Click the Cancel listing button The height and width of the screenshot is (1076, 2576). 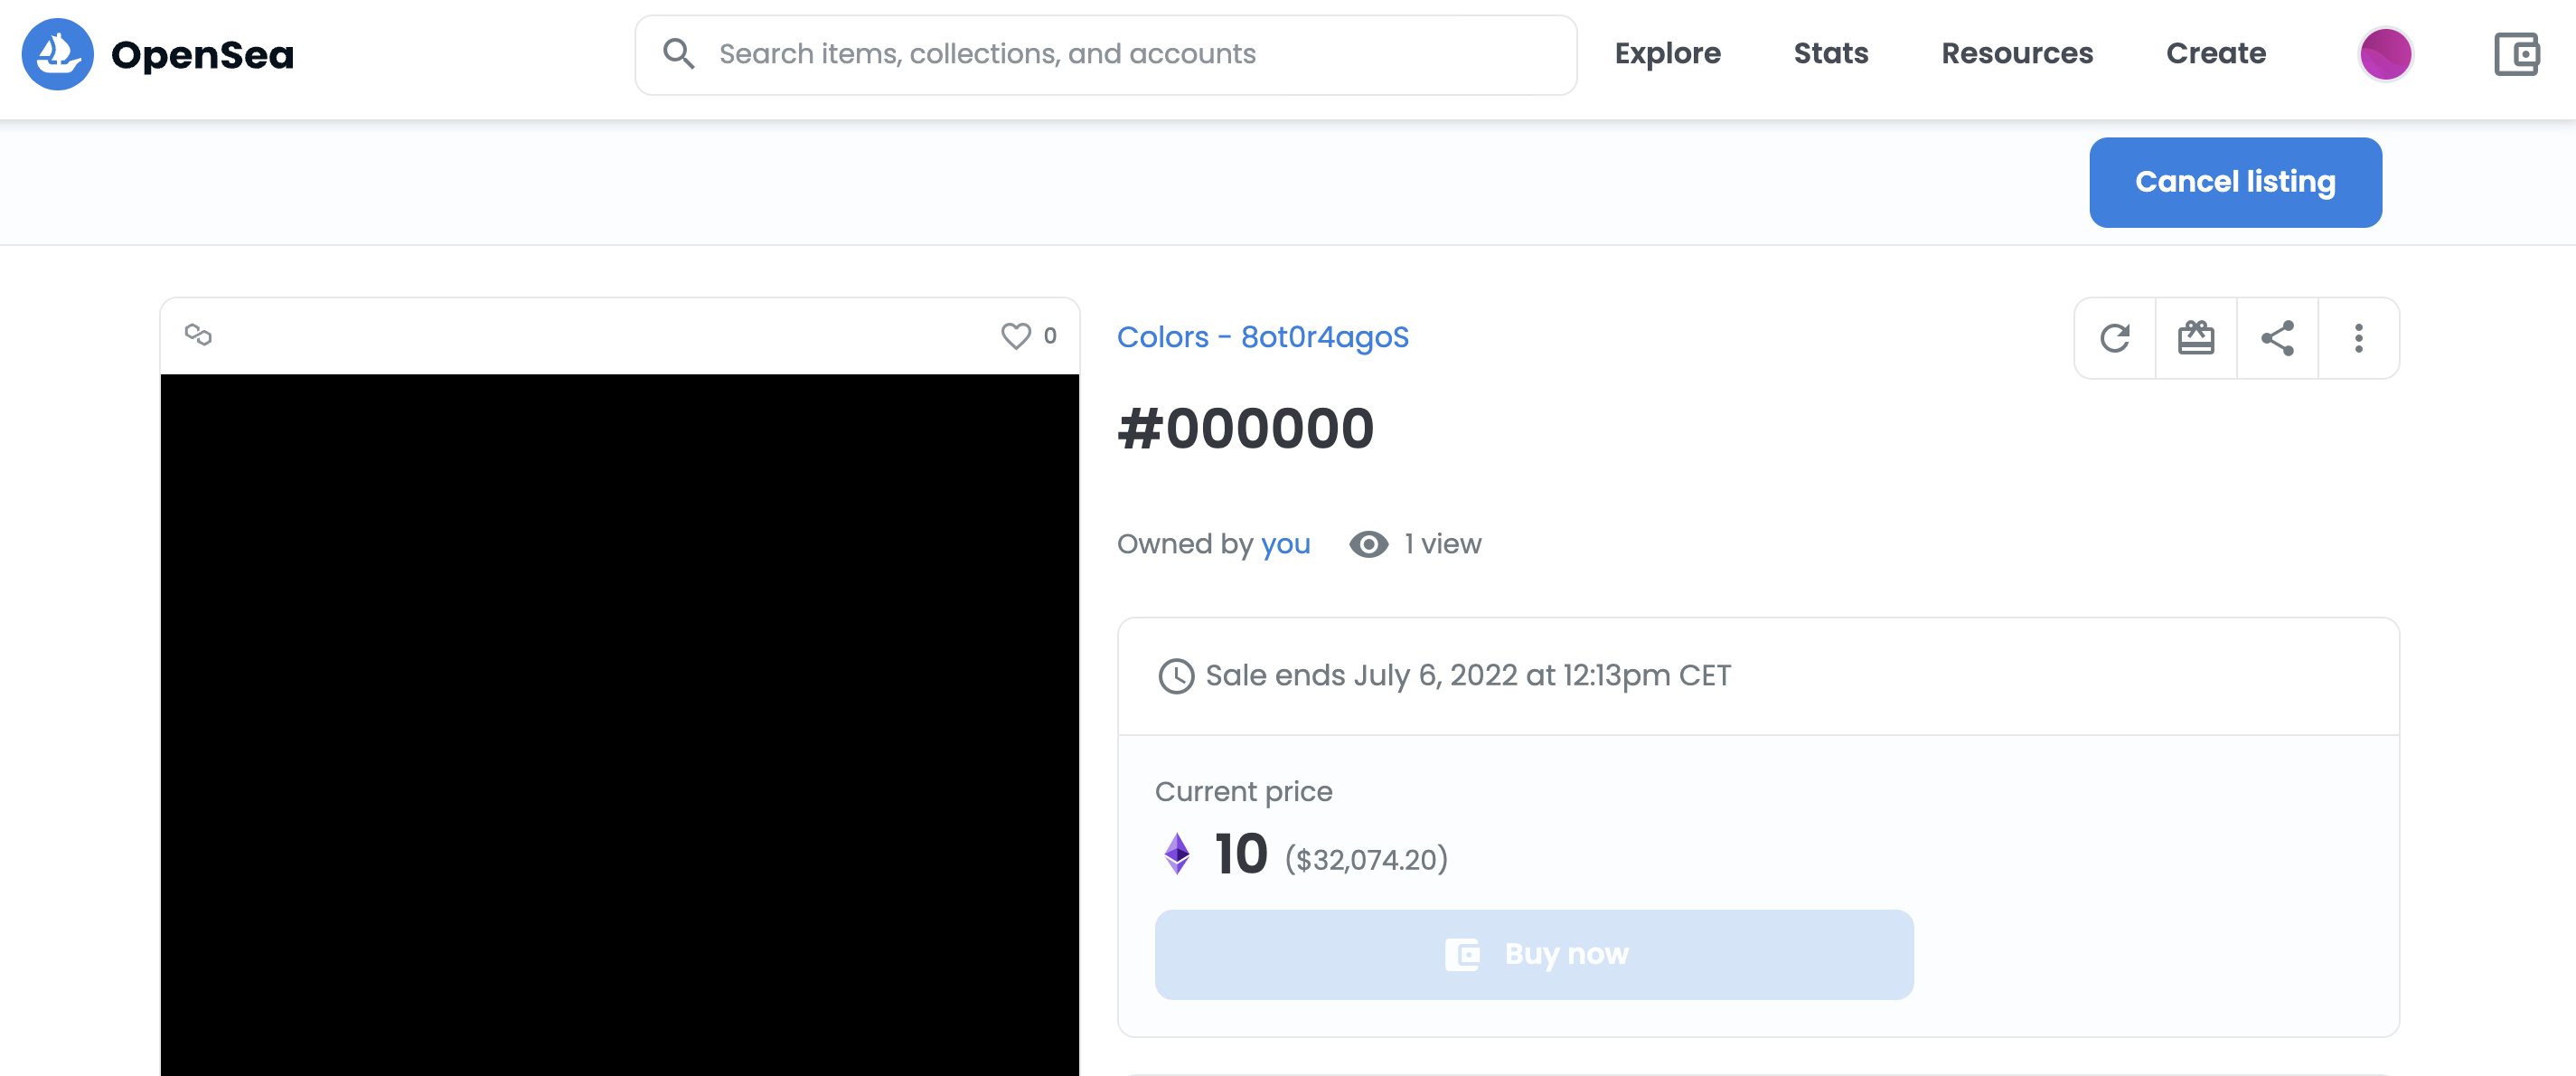[2235, 182]
